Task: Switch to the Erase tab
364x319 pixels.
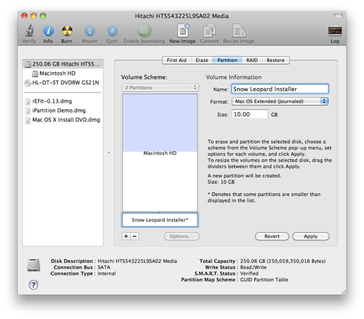Action: pyautogui.click(x=201, y=60)
